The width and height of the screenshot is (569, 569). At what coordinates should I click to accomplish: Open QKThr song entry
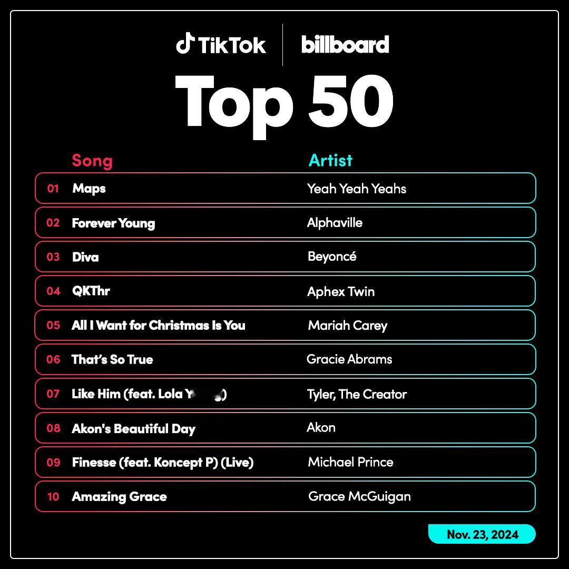click(x=91, y=291)
